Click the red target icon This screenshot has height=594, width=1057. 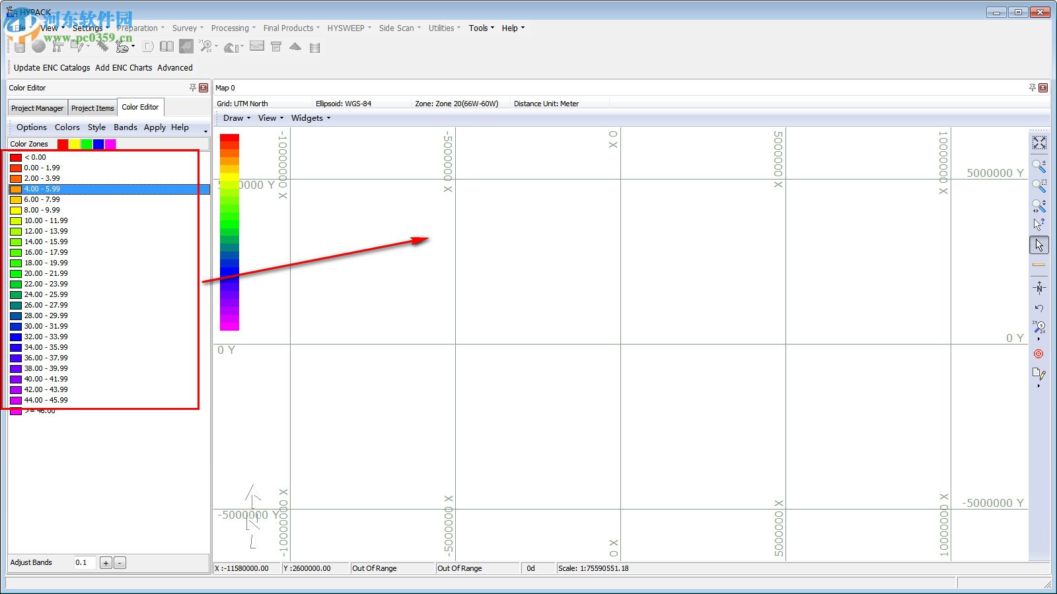coord(1039,354)
